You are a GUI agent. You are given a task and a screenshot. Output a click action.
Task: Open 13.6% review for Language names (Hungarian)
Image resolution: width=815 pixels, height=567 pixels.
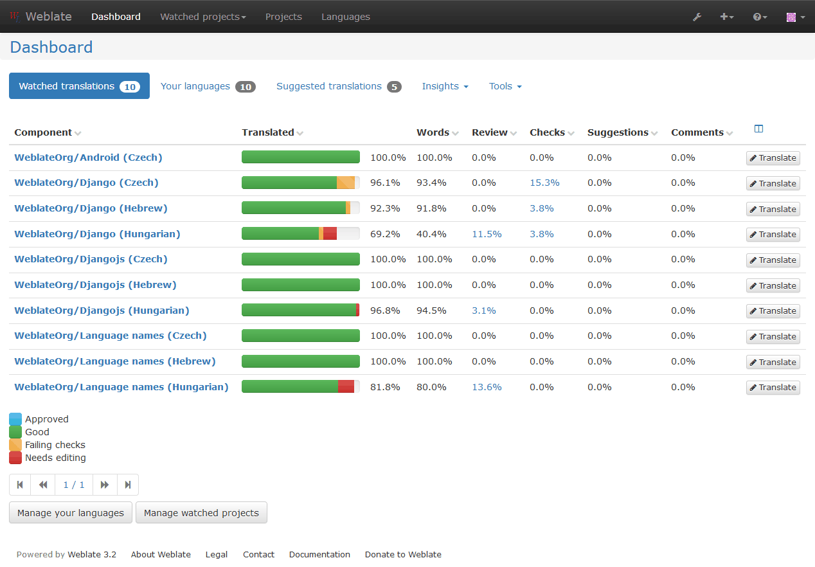tap(487, 387)
